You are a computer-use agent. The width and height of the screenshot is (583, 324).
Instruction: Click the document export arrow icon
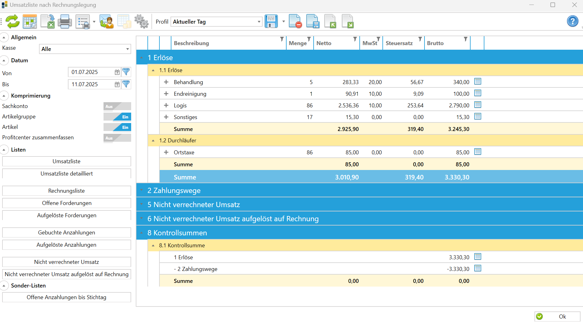(x=348, y=21)
